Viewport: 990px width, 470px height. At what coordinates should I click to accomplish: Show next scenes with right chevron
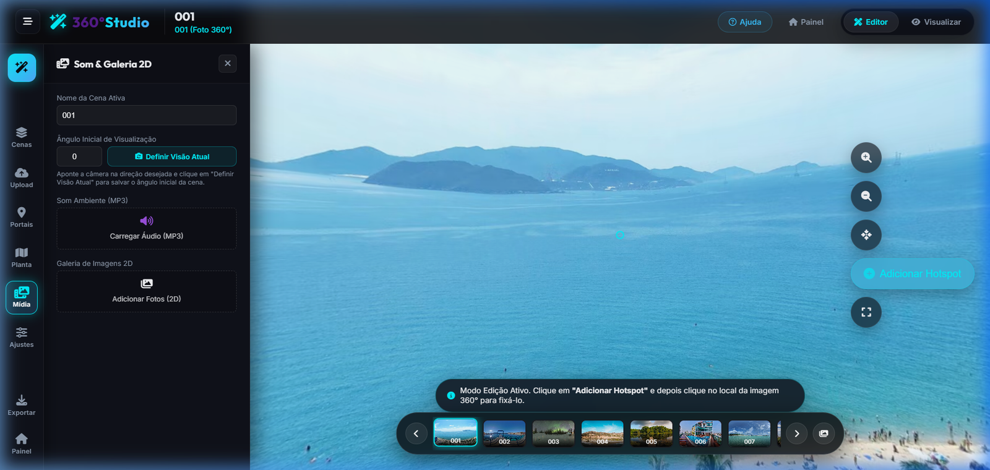797,434
